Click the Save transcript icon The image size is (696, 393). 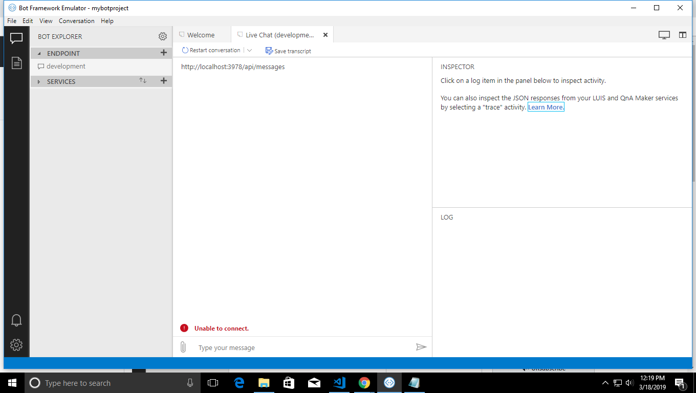click(268, 51)
